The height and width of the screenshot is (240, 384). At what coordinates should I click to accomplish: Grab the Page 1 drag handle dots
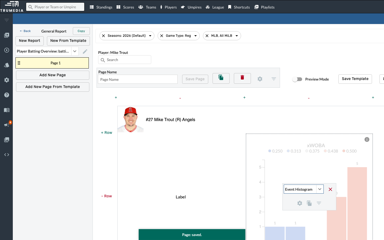19,63
